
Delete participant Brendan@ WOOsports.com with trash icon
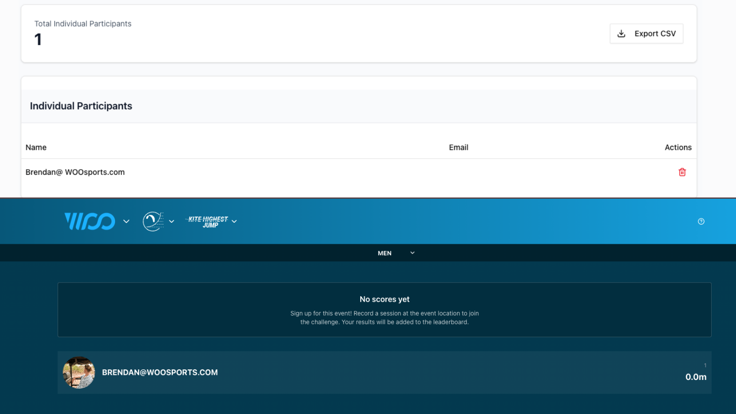tap(682, 172)
